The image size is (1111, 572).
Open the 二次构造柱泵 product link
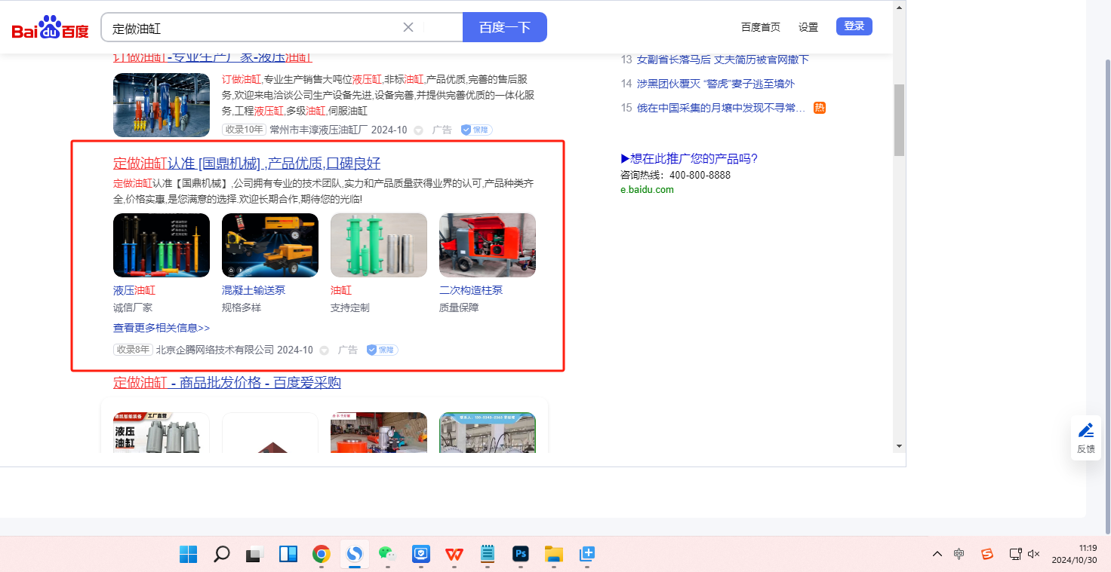click(x=471, y=290)
